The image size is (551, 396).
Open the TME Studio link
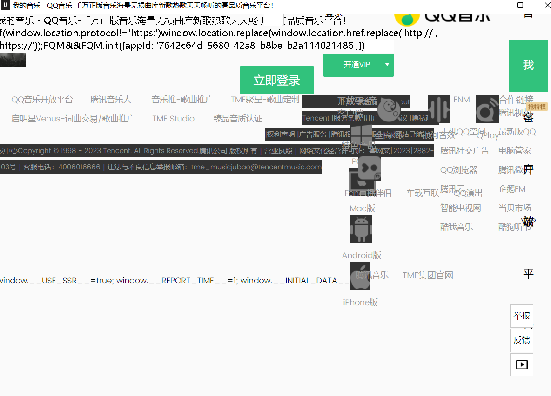click(173, 119)
